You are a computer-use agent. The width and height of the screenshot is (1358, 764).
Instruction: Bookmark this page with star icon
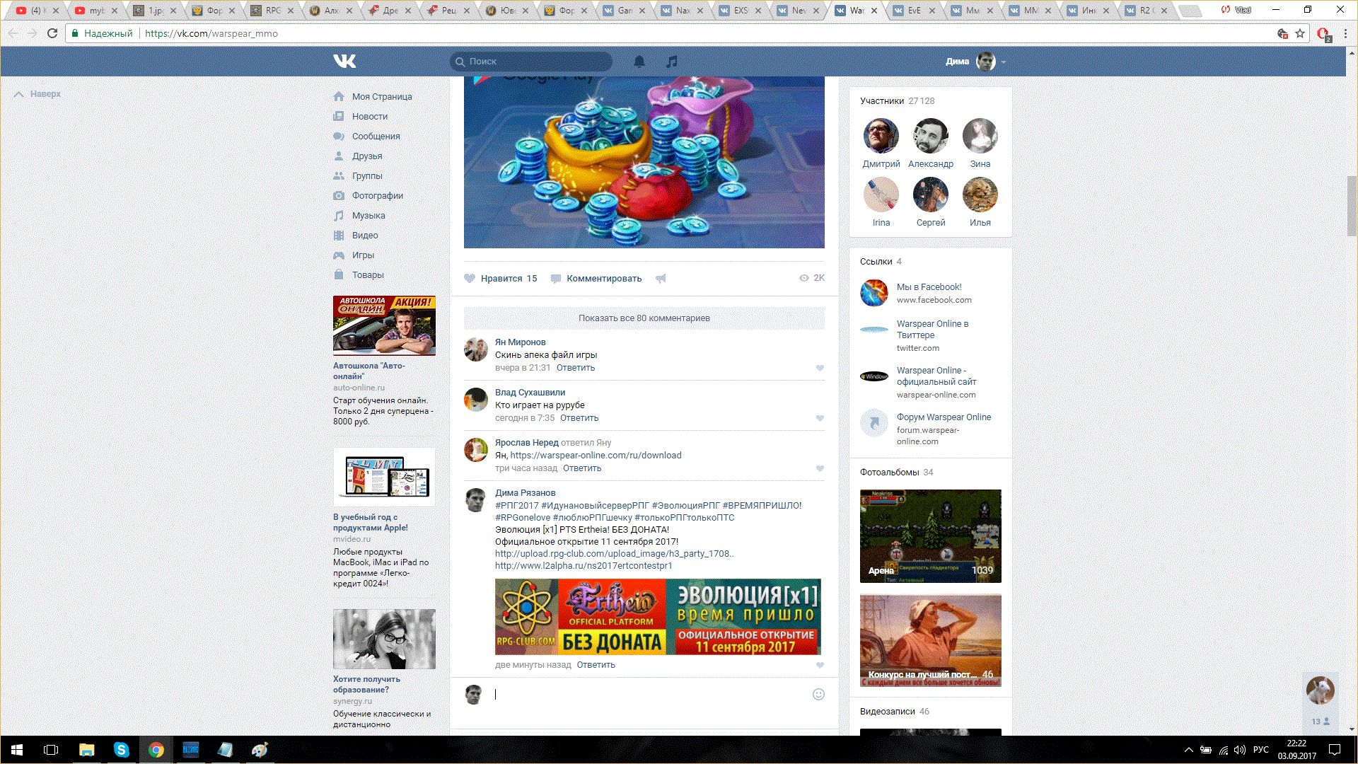[x=1300, y=33]
